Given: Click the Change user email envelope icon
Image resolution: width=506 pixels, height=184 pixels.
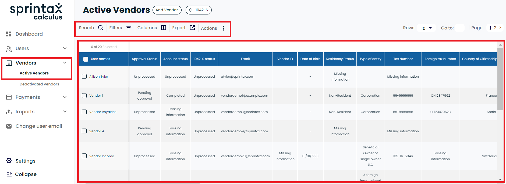Looking at the screenshot, I should point(9,126).
